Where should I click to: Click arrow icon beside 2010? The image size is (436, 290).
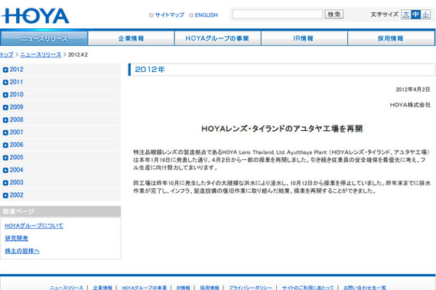point(5,95)
